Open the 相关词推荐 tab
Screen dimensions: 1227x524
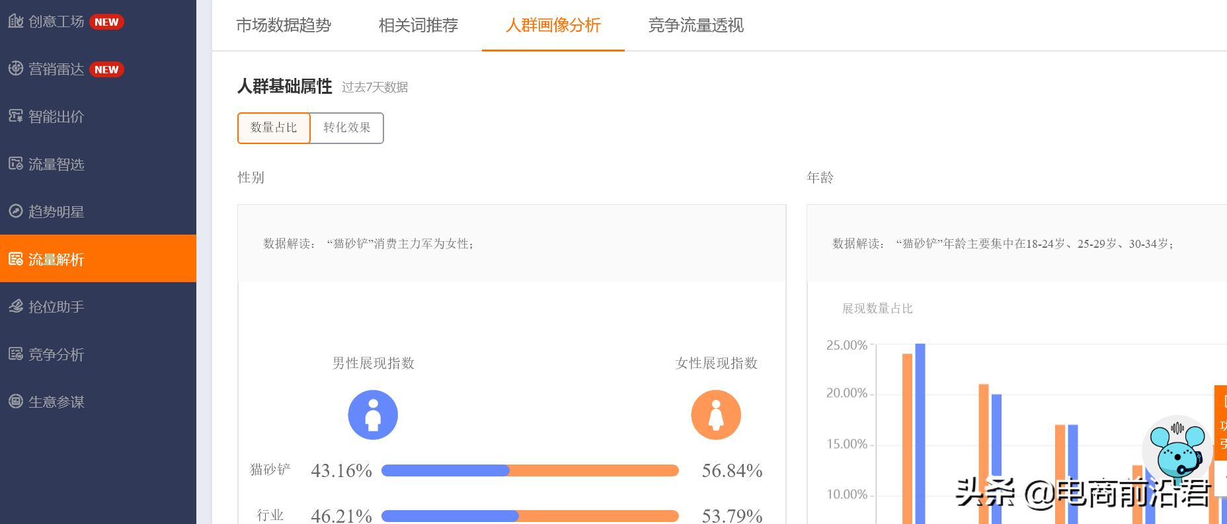click(418, 26)
